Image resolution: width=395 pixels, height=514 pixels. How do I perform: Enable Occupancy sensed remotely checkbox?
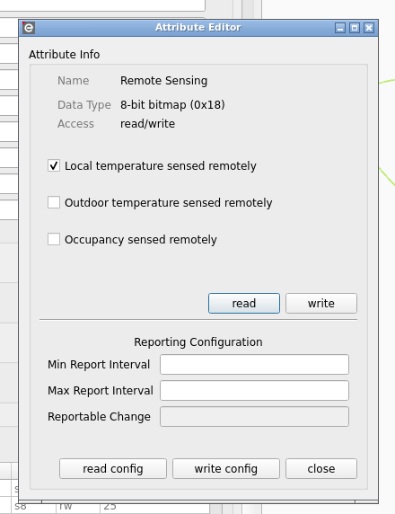54,239
